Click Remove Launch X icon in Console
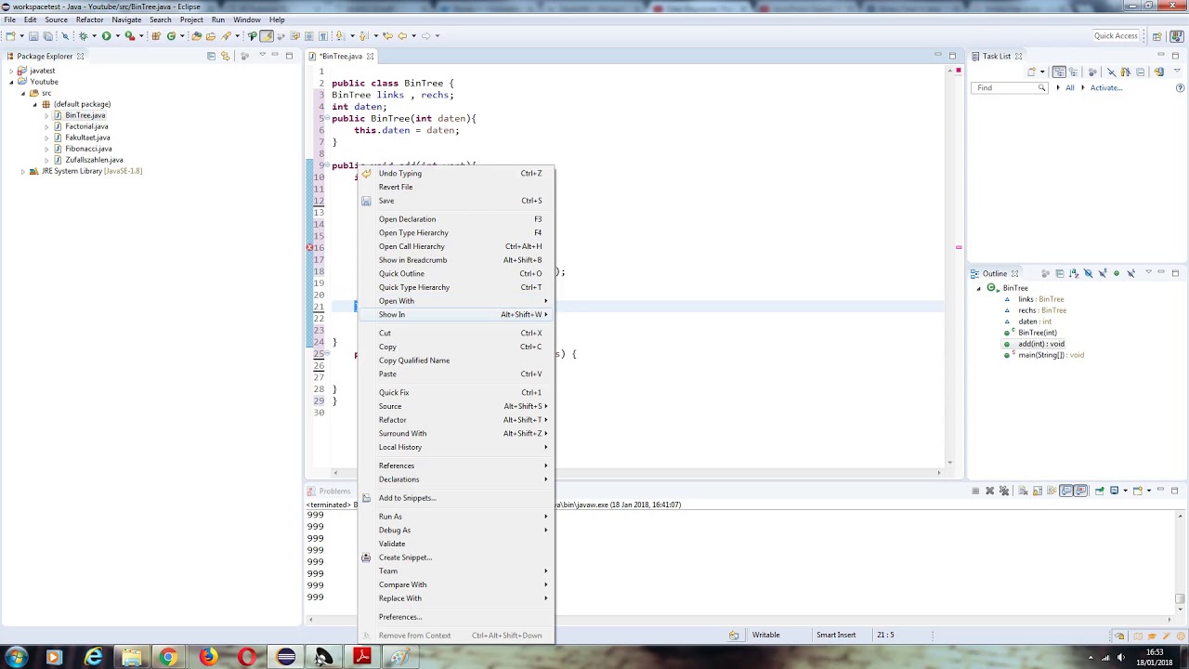The image size is (1189, 669). 989,491
